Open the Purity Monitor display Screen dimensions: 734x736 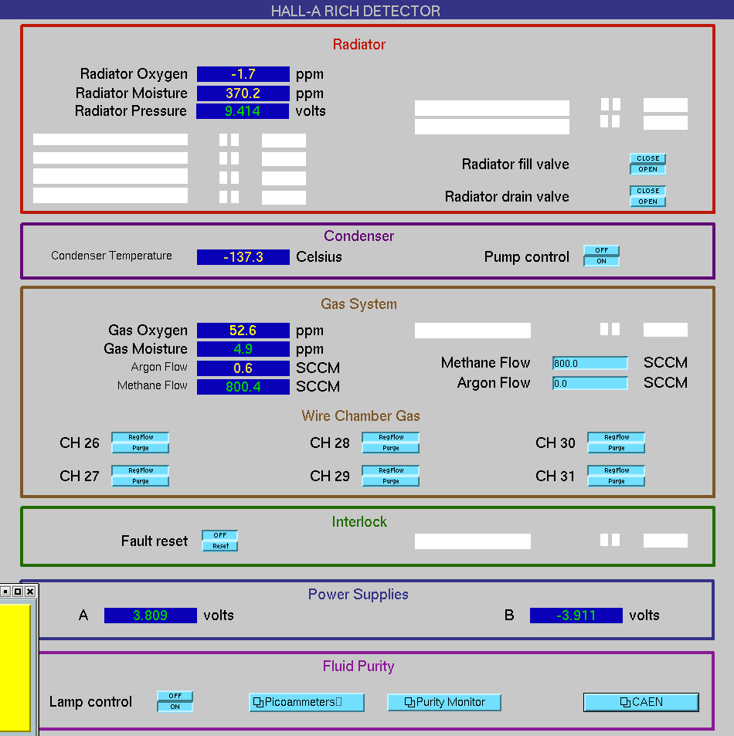pyautogui.click(x=444, y=702)
